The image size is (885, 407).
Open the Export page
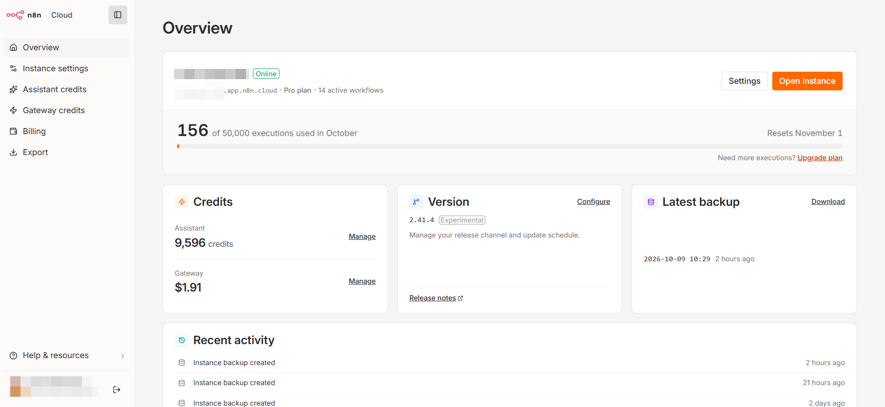pyautogui.click(x=67, y=152)
